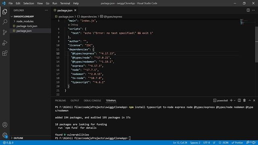This screenshot has height=145, width=258.
Task: Split the editor to the right
Action: click(x=248, y=10)
